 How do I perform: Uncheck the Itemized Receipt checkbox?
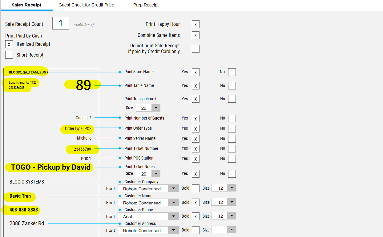(x=9, y=44)
